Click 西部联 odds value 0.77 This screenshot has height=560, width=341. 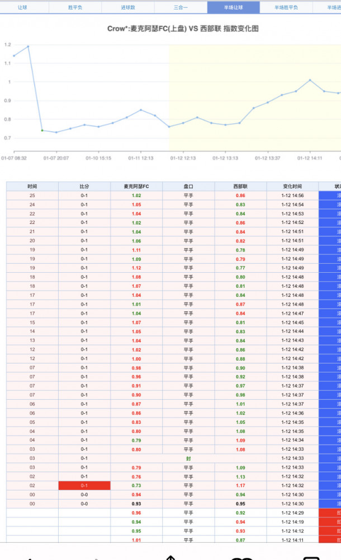(241, 268)
